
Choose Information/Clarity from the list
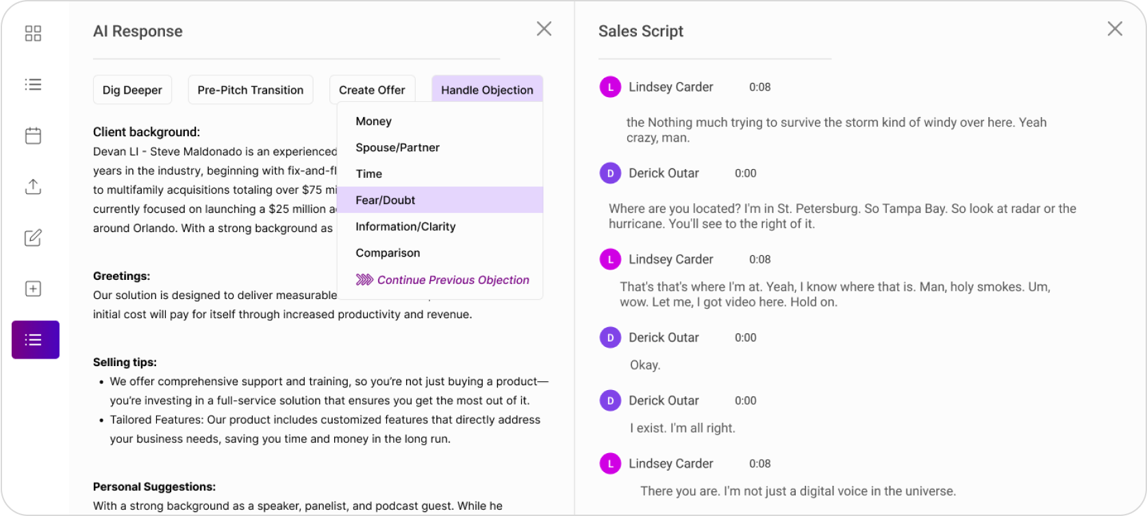point(405,227)
